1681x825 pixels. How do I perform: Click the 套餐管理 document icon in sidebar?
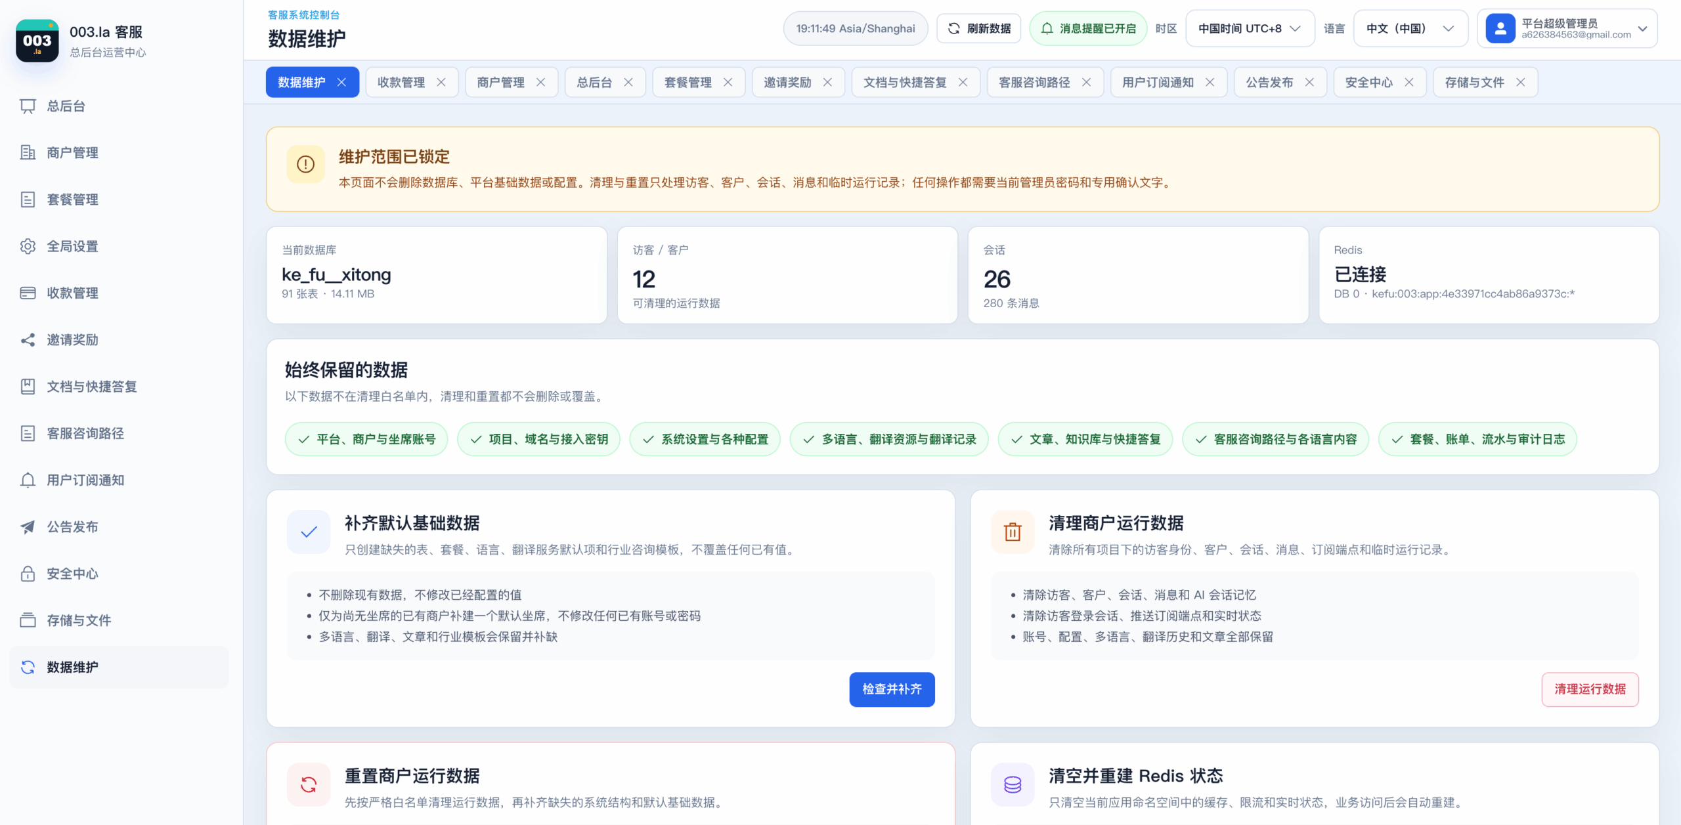coord(28,200)
